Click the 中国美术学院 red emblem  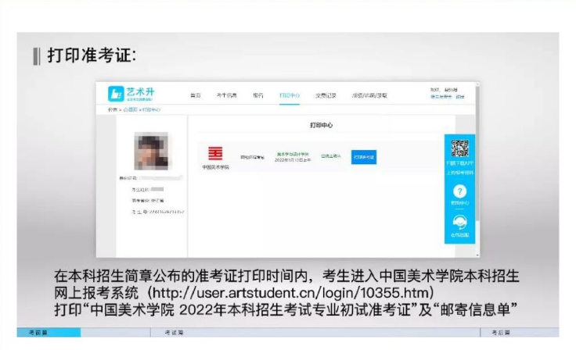[x=214, y=153]
